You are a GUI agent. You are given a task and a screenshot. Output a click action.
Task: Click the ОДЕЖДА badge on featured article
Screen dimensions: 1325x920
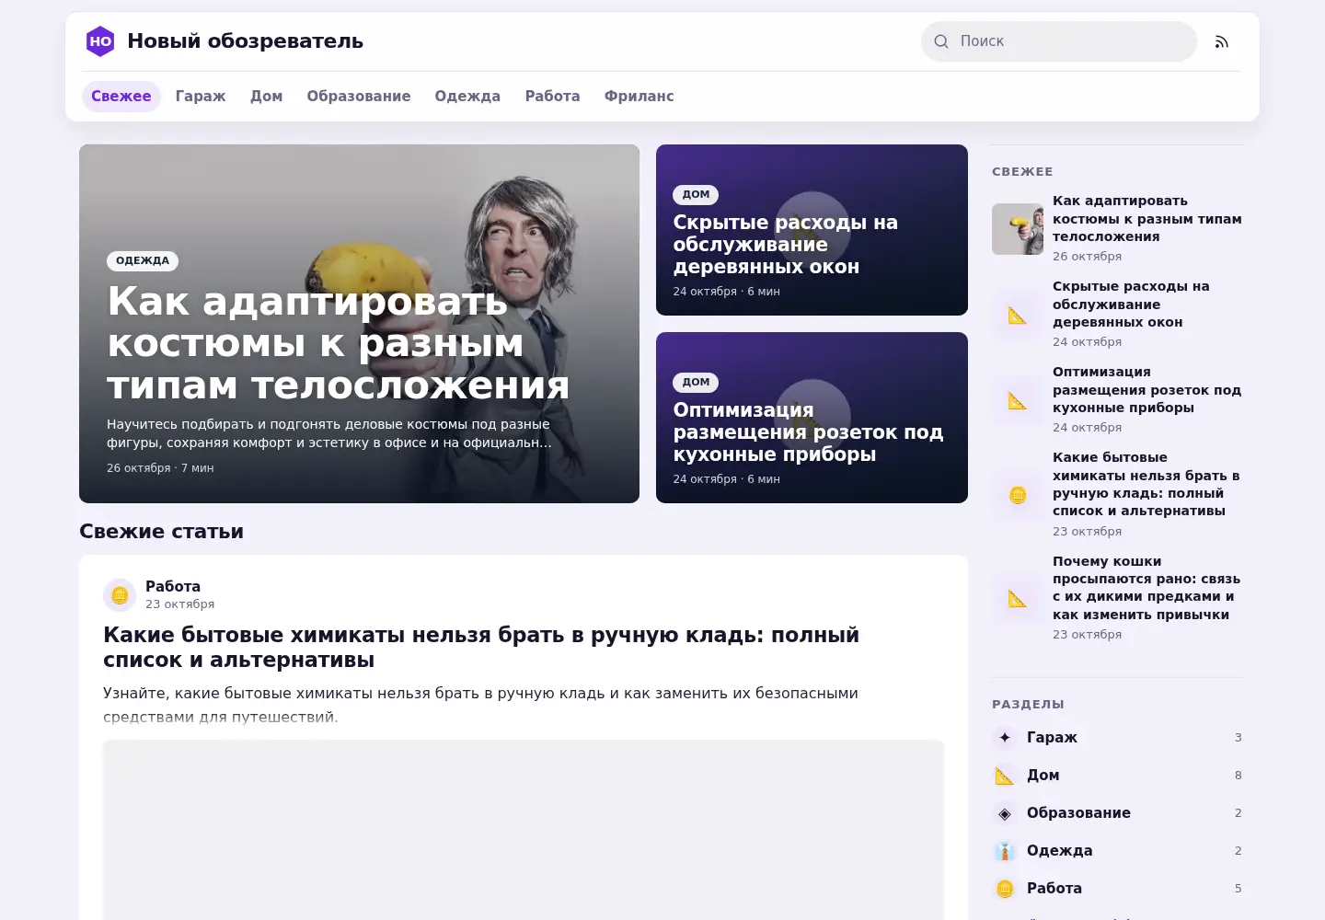143,260
